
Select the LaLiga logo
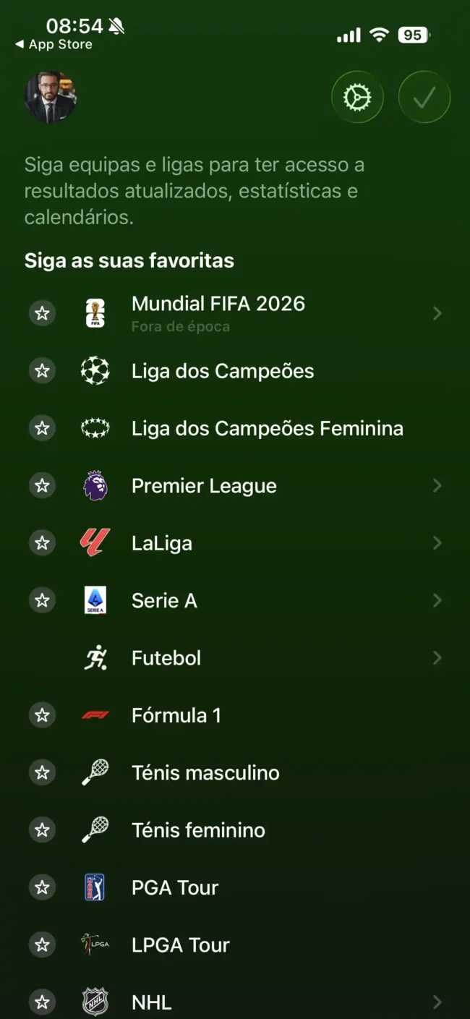click(x=95, y=542)
